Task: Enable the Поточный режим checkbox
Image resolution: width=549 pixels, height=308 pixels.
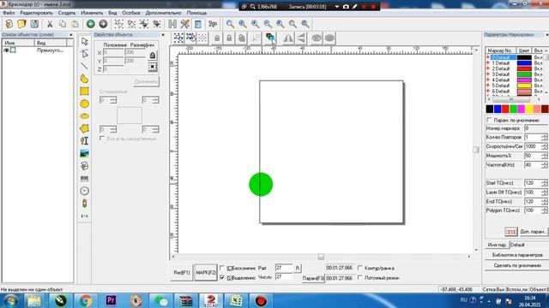Action: point(360,277)
